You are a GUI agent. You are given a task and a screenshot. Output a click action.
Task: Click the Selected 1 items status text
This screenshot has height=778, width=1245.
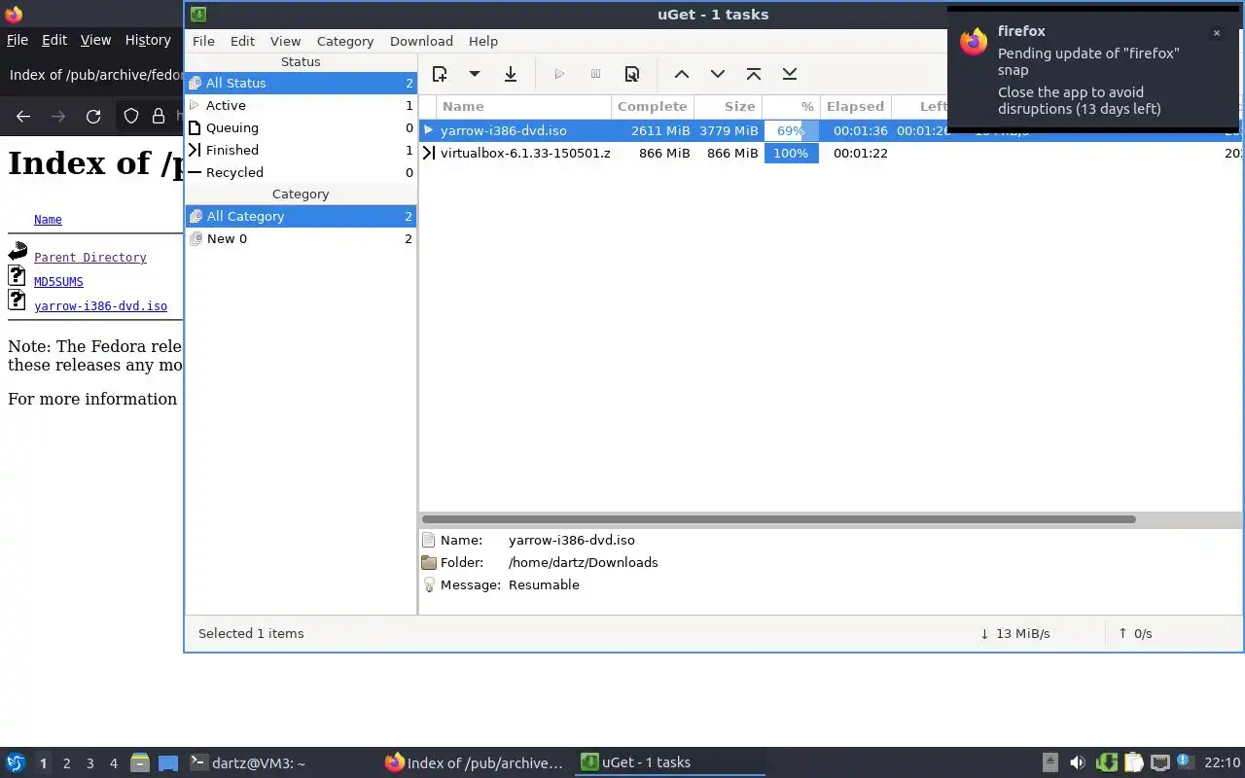click(251, 633)
